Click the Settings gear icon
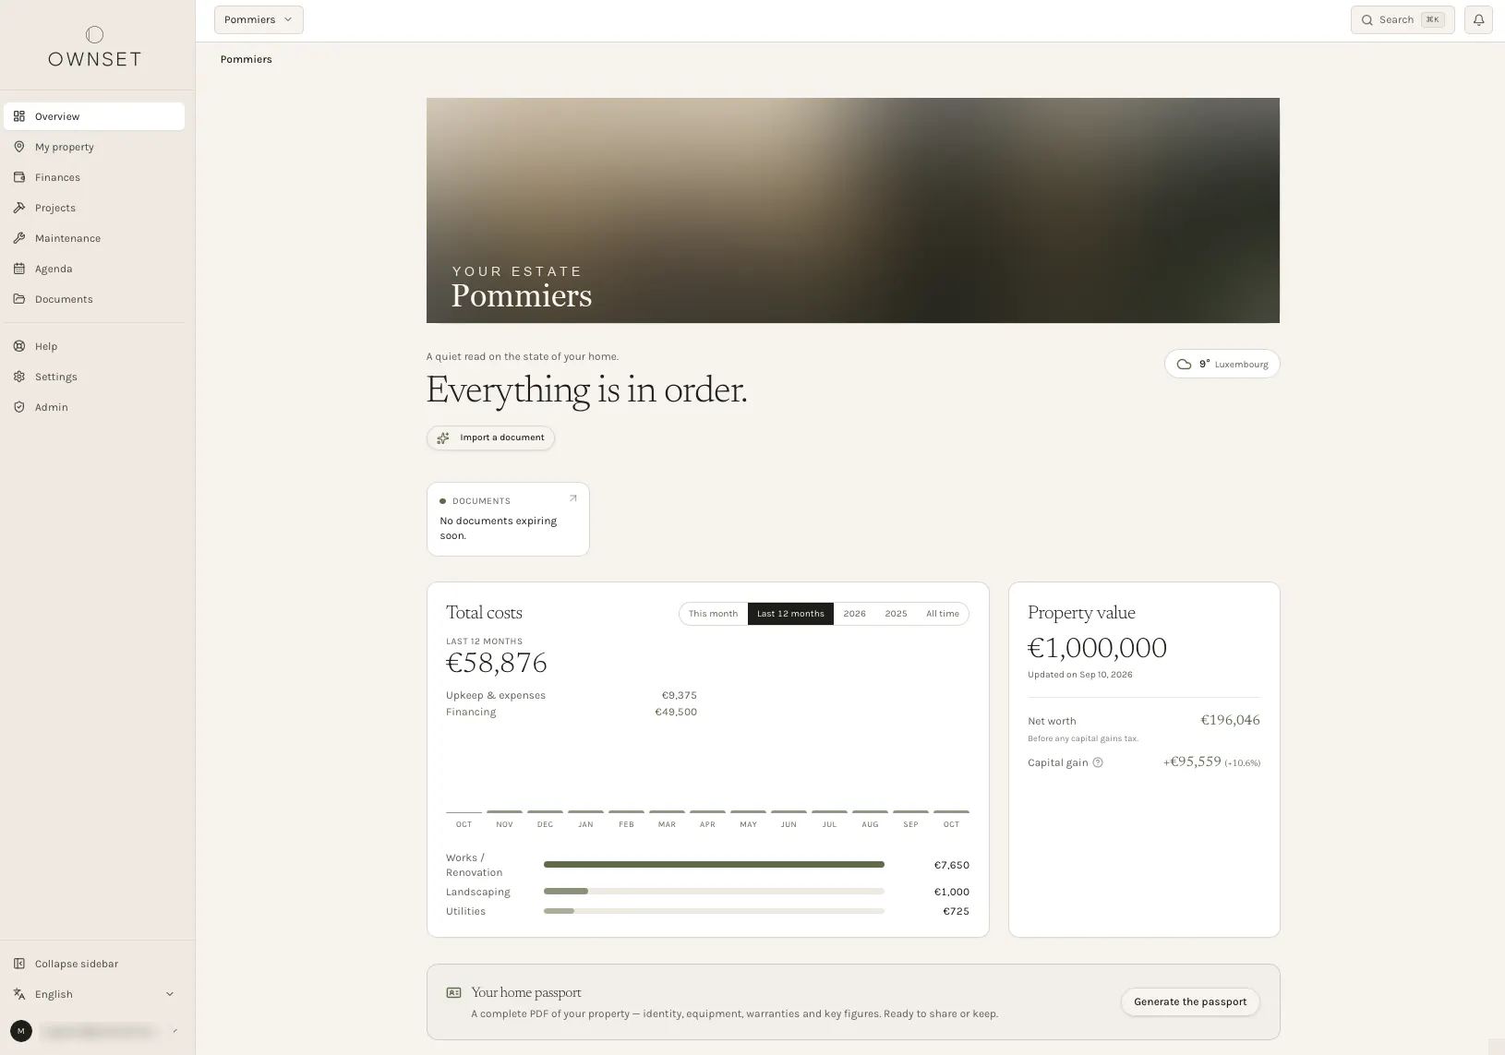1505x1055 pixels. pos(19,377)
